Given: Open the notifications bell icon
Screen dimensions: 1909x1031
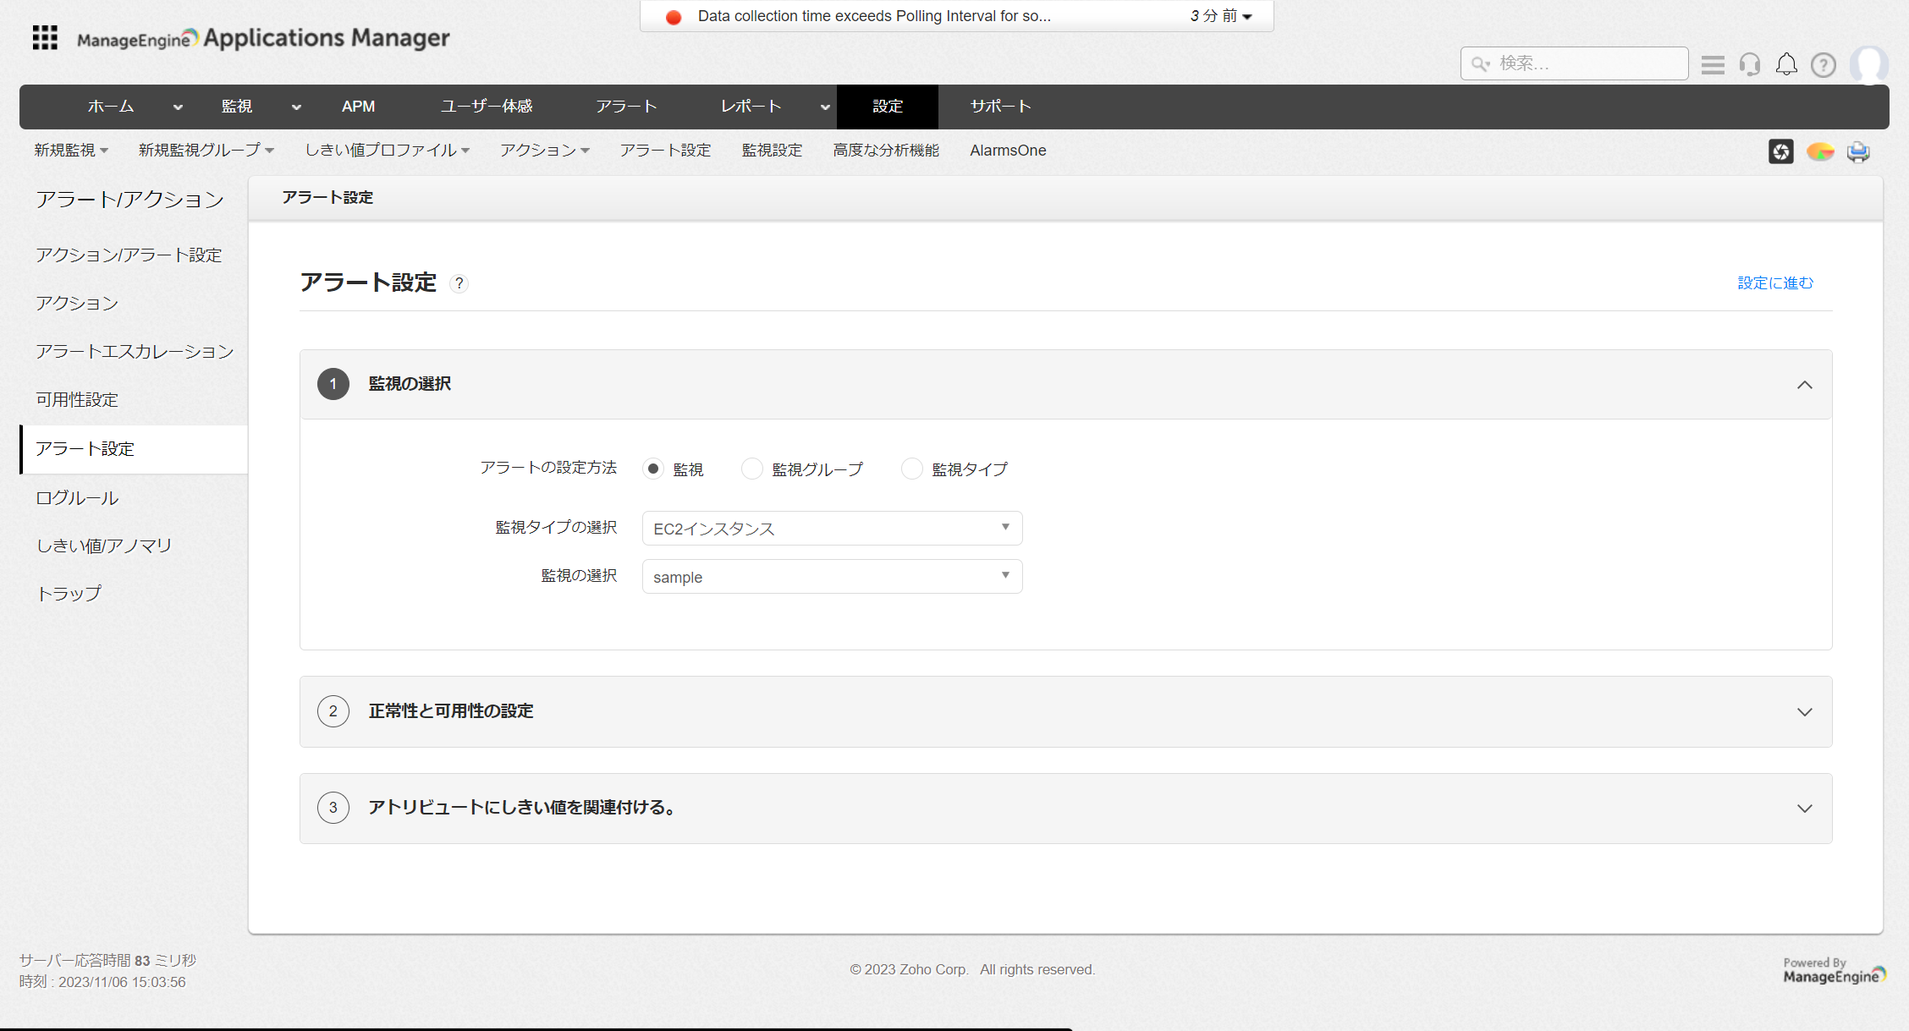Looking at the screenshot, I should pos(1786,64).
